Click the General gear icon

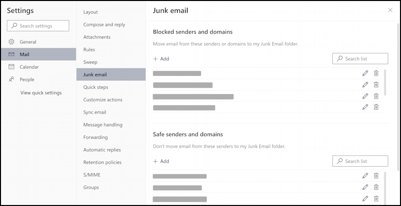12,42
